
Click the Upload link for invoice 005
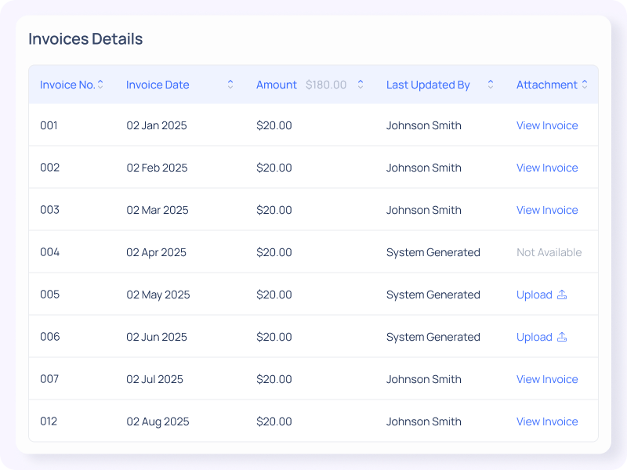pyautogui.click(x=535, y=295)
